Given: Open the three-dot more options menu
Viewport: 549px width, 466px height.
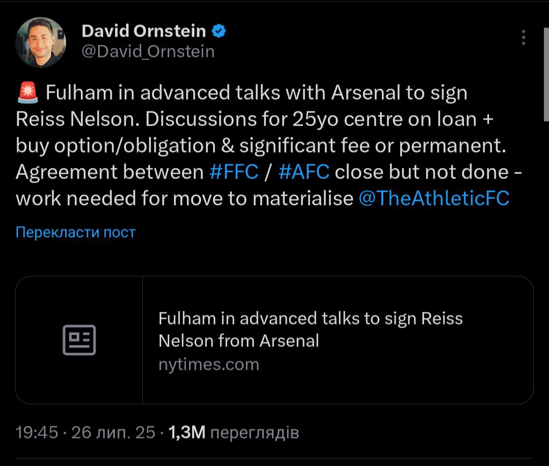Looking at the screenshot, I should [x=523, y=37].
